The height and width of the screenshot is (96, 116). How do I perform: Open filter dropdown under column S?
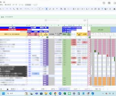[x=86, y=37]
